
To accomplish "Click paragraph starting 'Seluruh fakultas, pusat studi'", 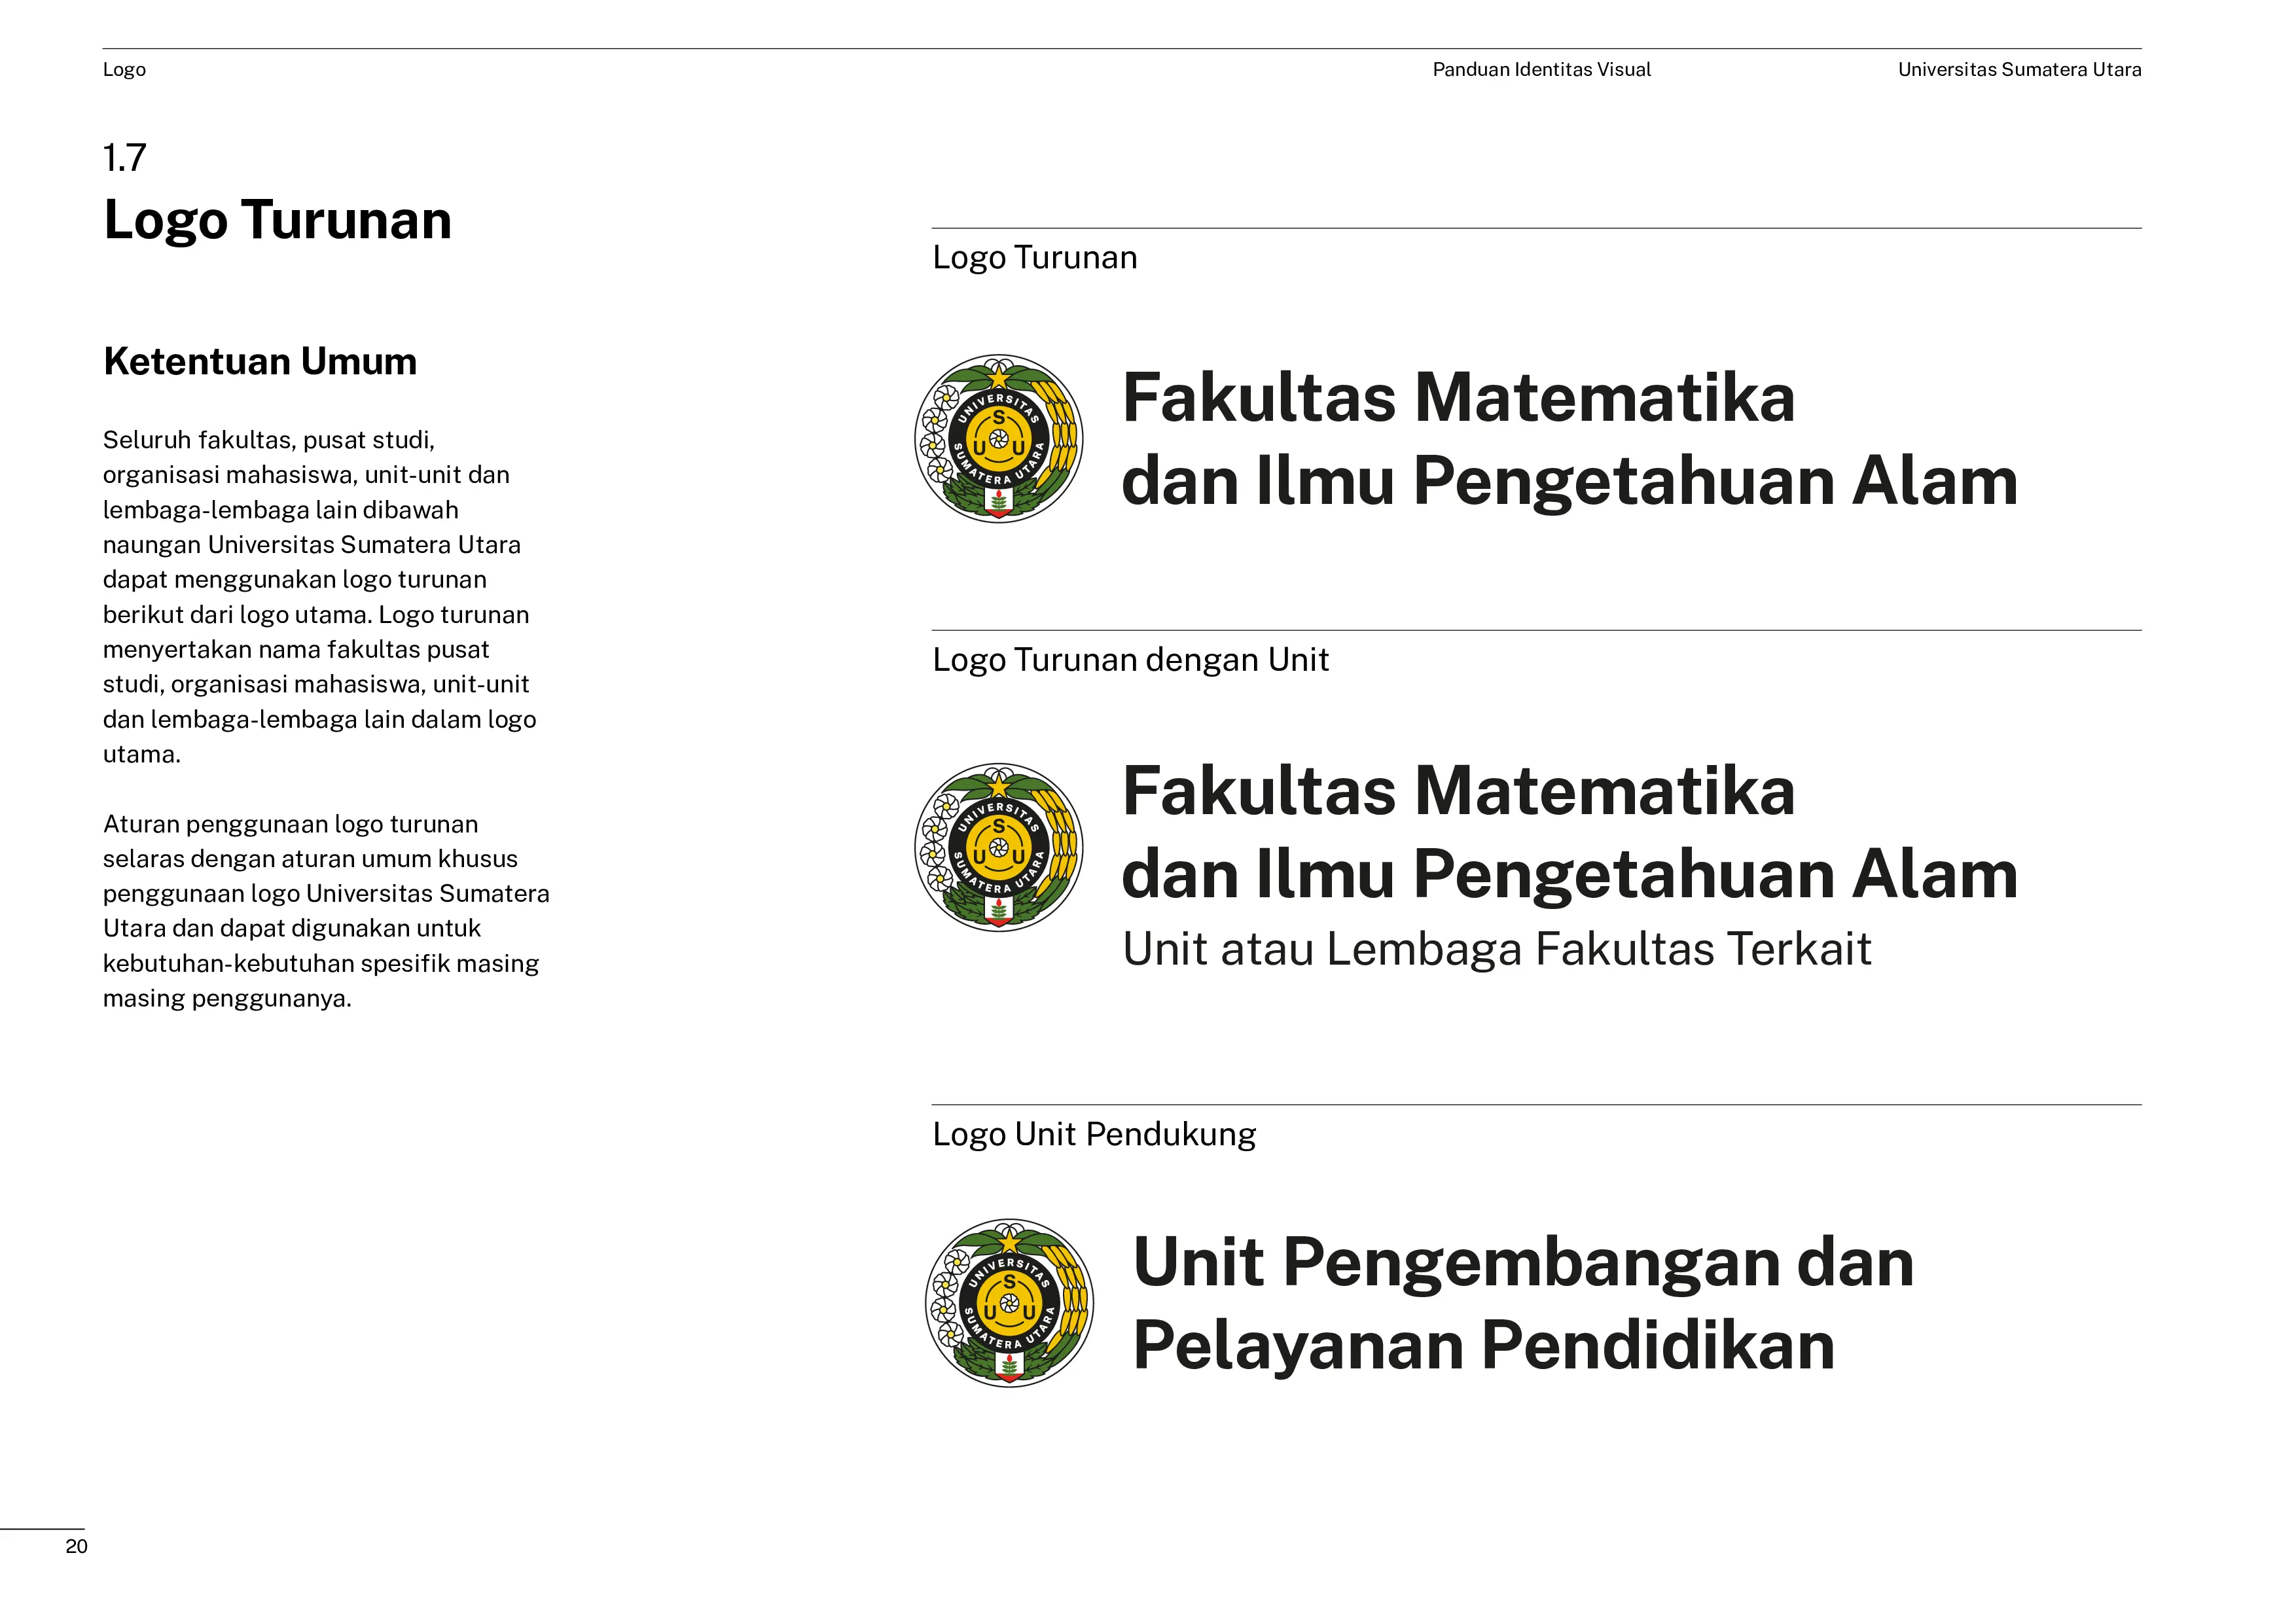I will point(320,597).
